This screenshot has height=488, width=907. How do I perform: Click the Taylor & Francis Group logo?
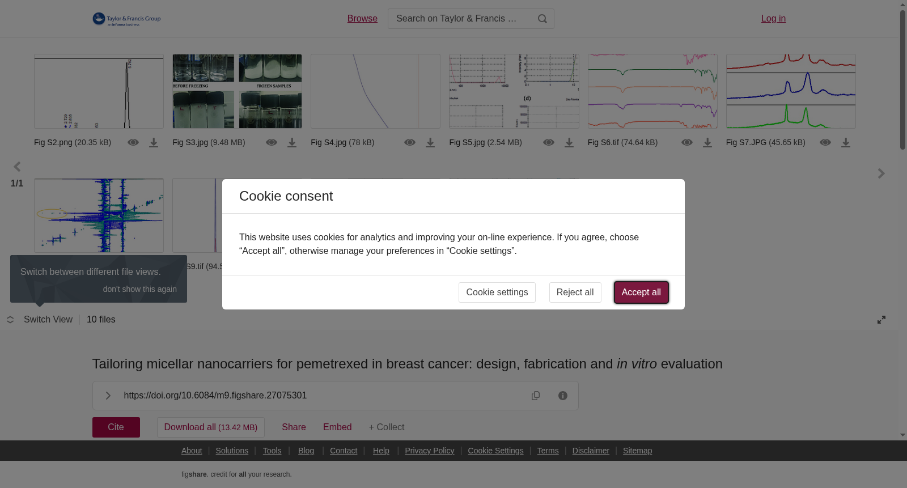coord(126,19)
